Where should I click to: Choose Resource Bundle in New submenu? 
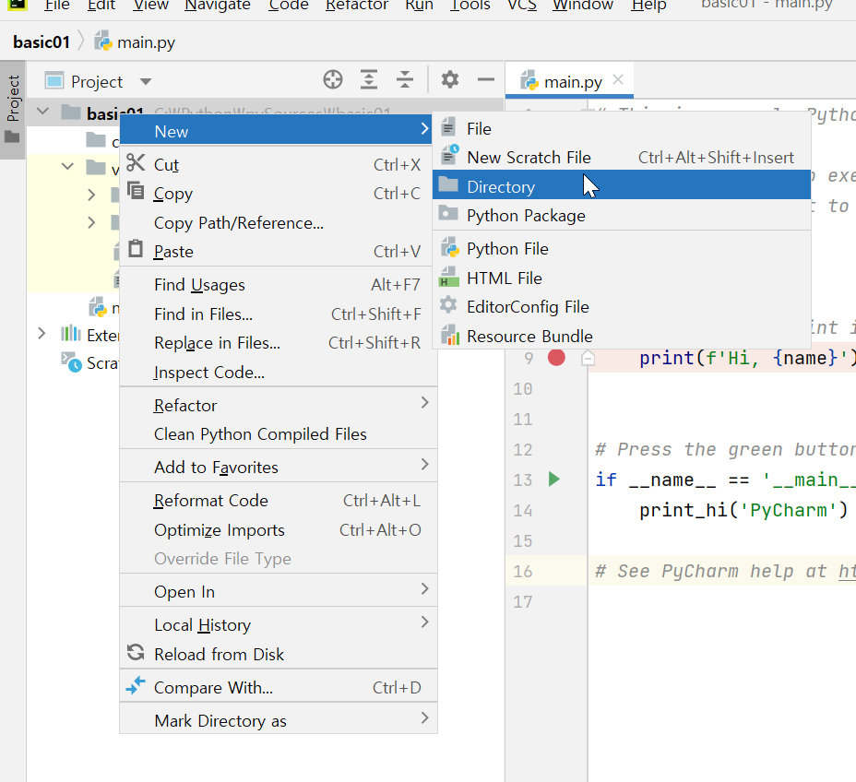pyautogui.click(x=622, y=336)
